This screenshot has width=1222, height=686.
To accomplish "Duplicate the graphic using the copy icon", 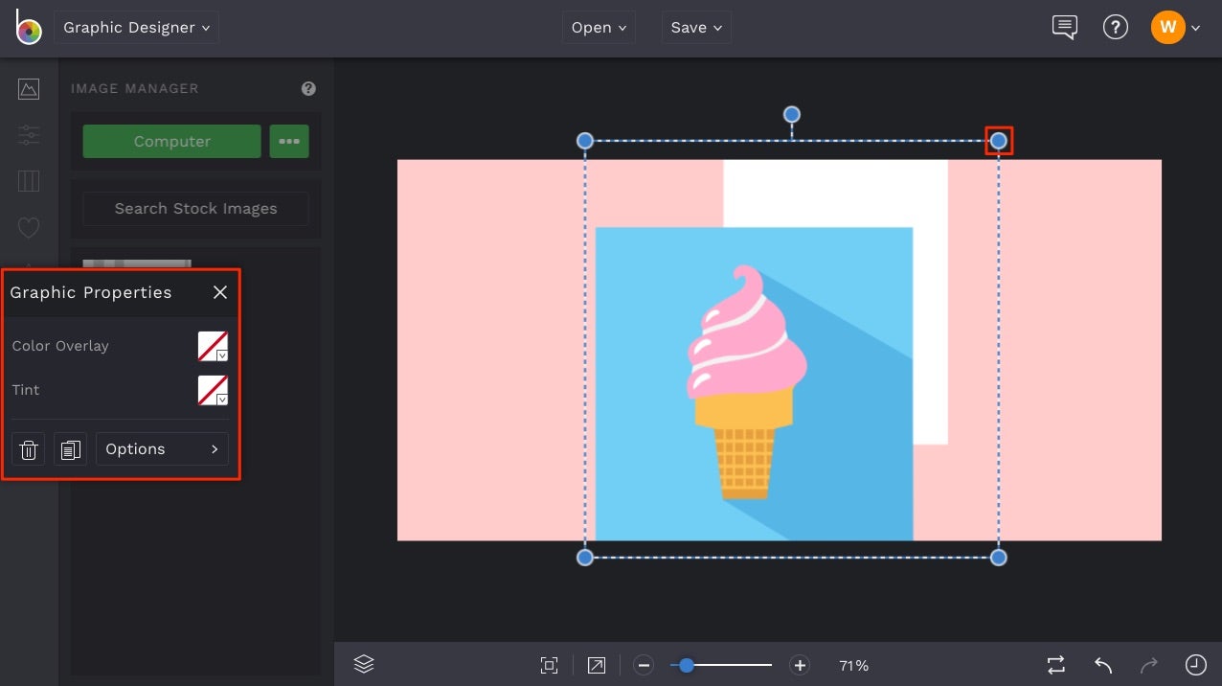I will click(x=70, y=448).
